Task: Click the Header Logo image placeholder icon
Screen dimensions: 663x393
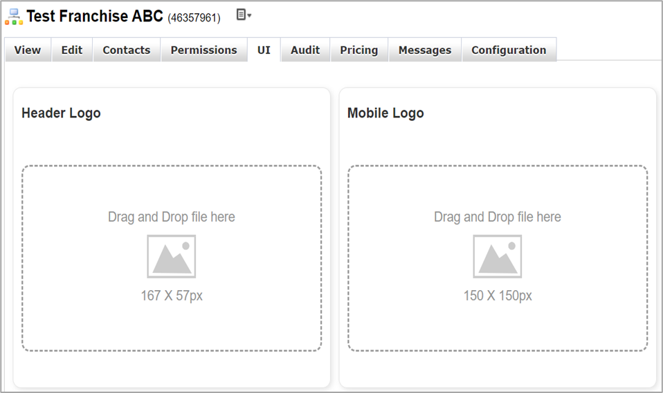Action: pyautogui.click(x=171, y=256)
